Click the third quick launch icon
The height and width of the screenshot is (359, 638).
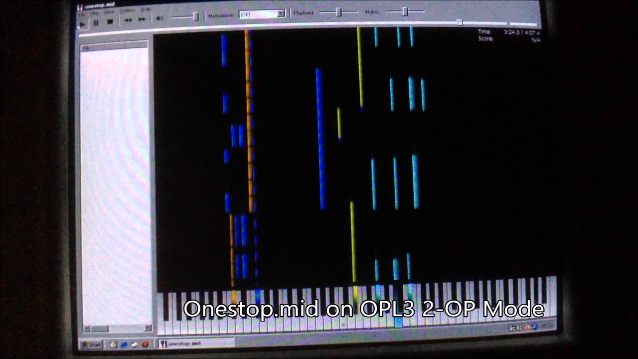click(x=135, y=344)
